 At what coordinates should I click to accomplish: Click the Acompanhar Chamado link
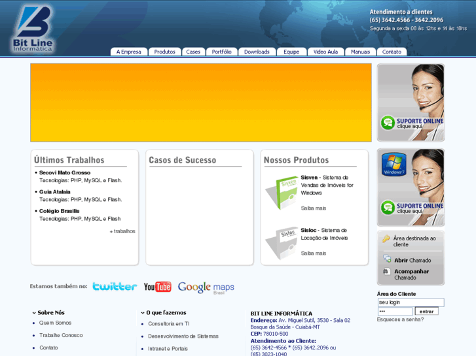(x=411, y=274)
